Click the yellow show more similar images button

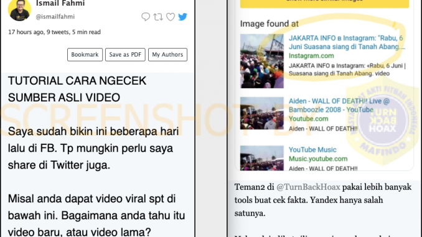click(x=324, y=4)
